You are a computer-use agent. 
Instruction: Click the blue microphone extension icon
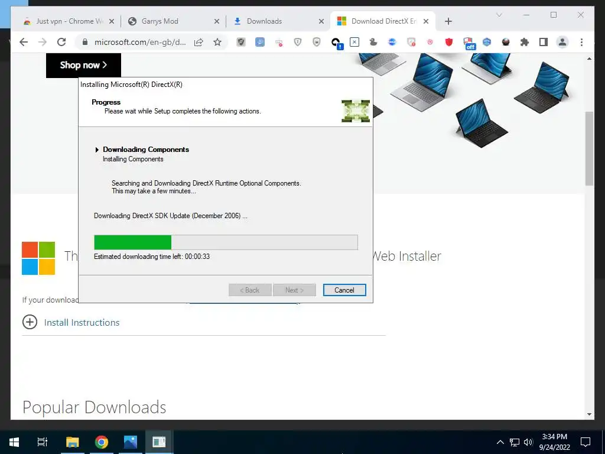point(260,42)
